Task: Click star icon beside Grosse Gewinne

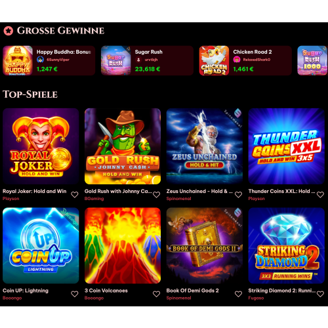Action: point(9,31)
